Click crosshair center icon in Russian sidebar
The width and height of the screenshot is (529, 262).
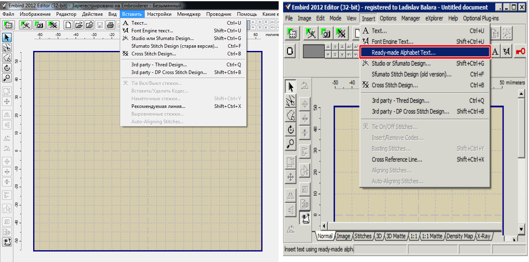click(7, 161)
